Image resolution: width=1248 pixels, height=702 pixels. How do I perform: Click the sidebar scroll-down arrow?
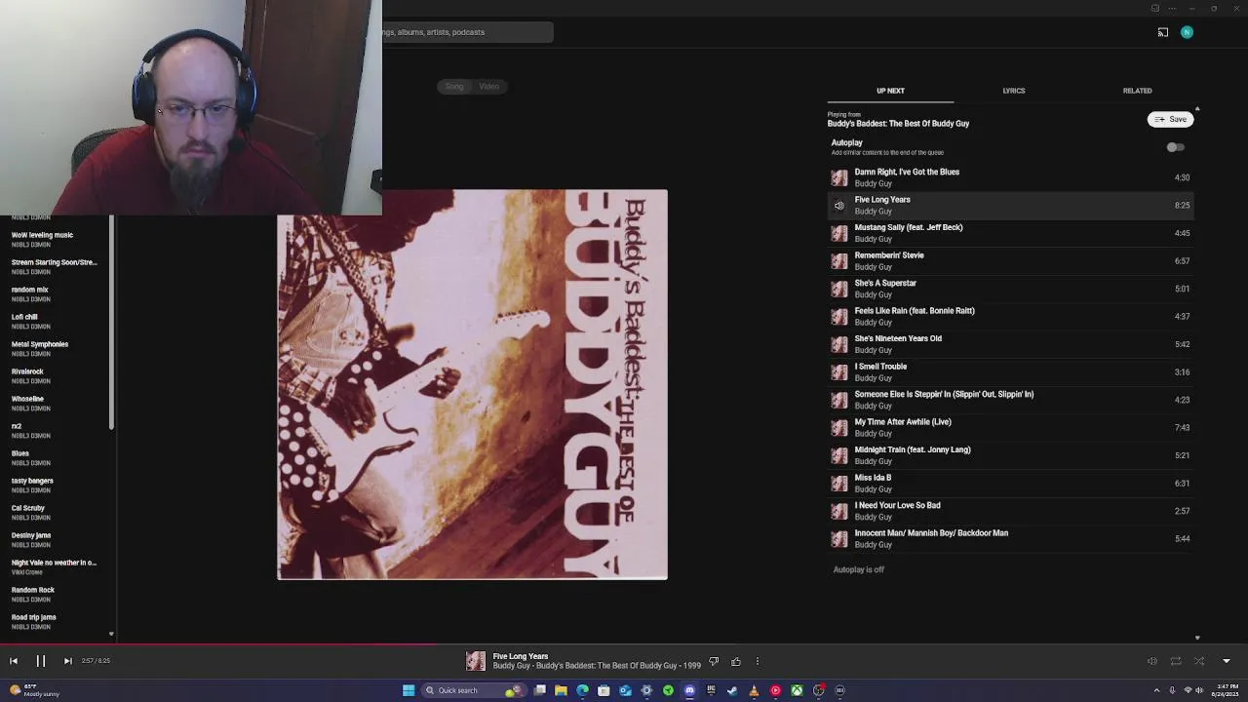(x=111, y=634)
